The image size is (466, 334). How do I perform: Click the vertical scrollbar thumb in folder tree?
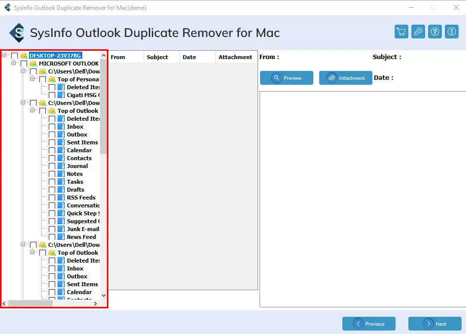coord(103,107)
